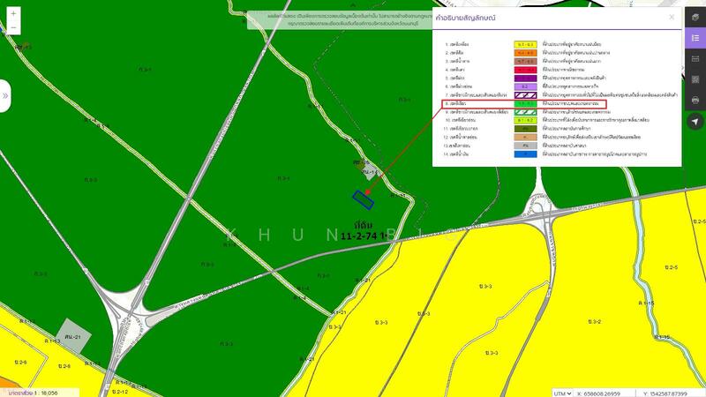Open the UTM coordinate system dropdown
This screenshot has width=706, height=397.
click(562, 393)
